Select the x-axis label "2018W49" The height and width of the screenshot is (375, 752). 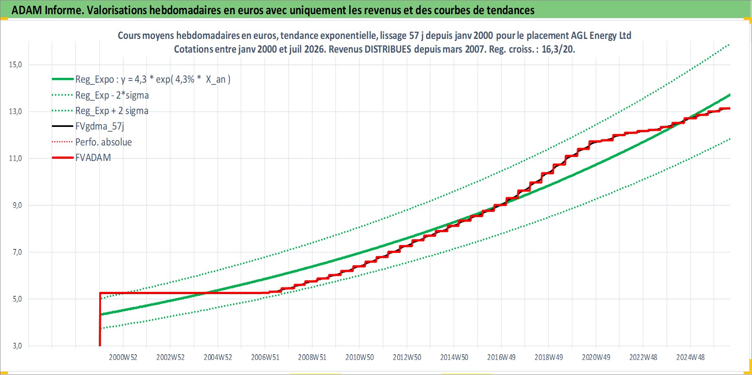549,357
